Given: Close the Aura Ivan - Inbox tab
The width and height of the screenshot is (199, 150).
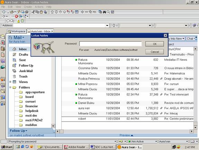Looking at the screenshot, I should pyautogui.click(x=52, y=31).
